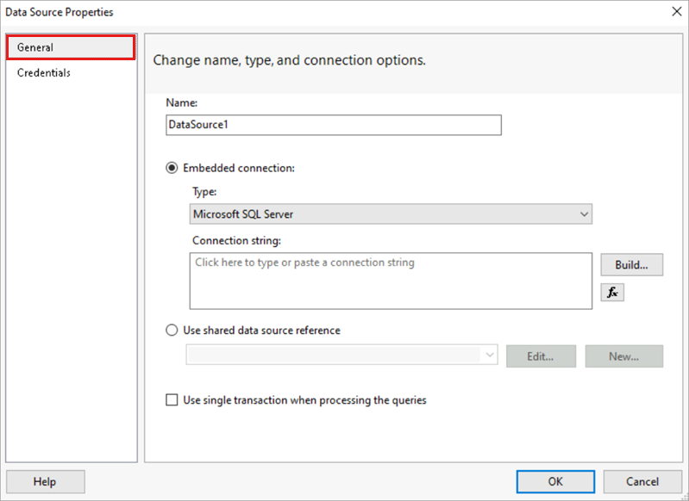This screenshot has height=501, width=689.
Task: Click the New... shared data source button
Action: click(x=623, y=356)
